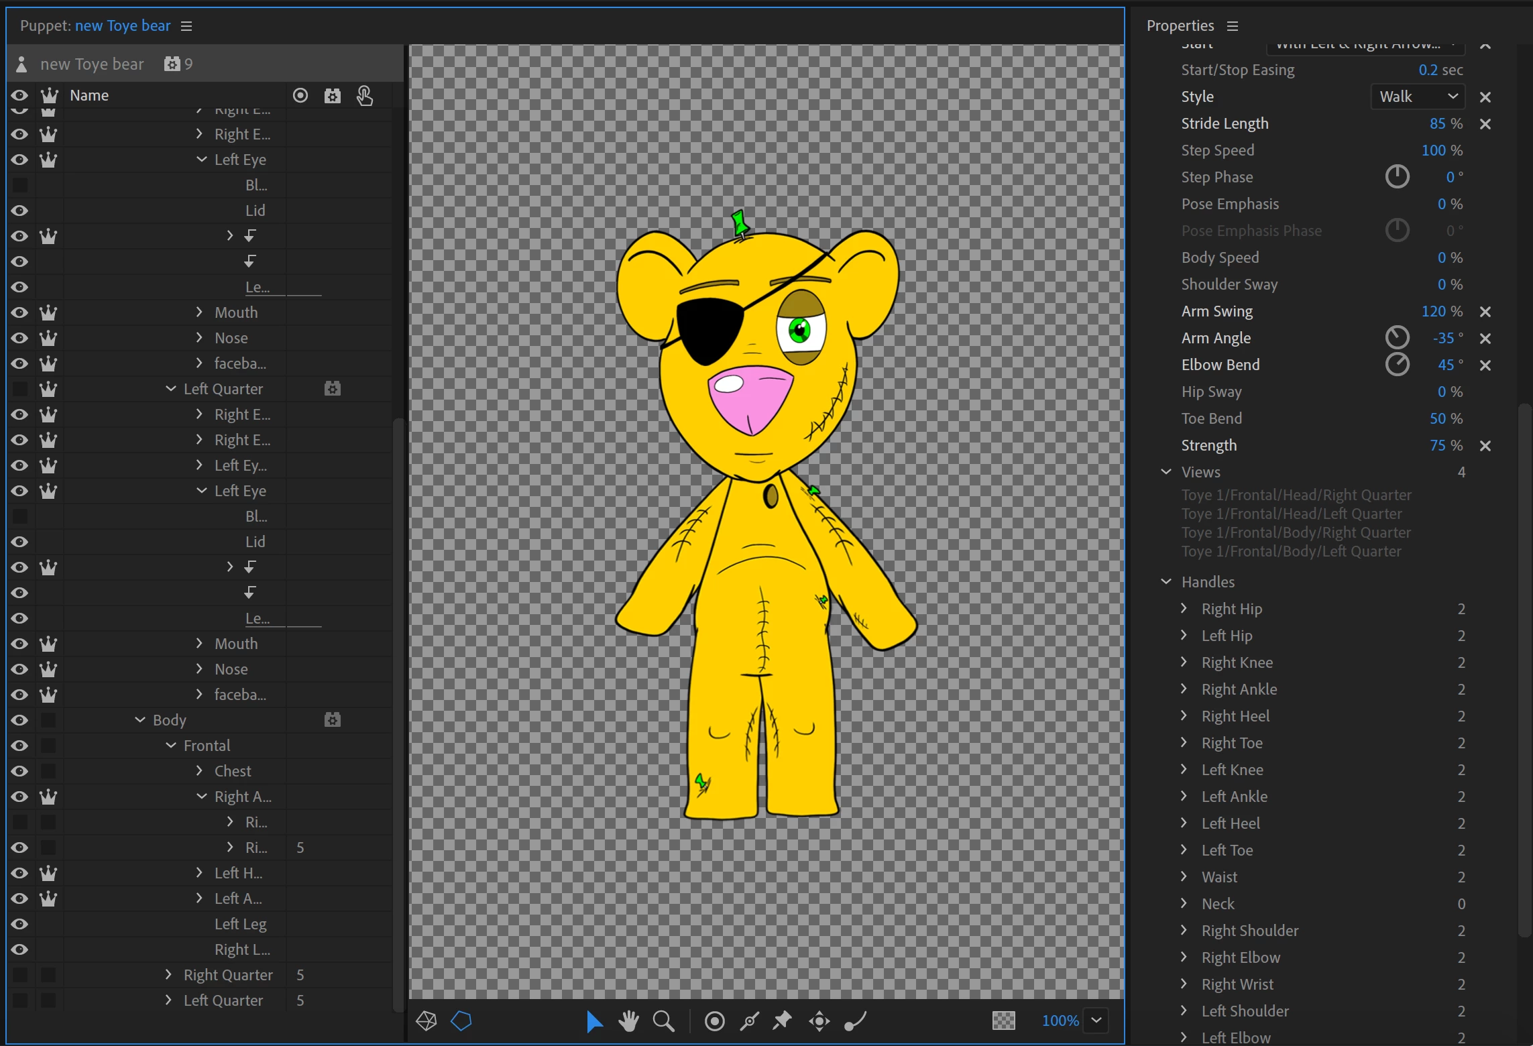Show the Right Quarter layer via eye box
Viewport: 1533px width, 1046px height.
coord(20,975)
